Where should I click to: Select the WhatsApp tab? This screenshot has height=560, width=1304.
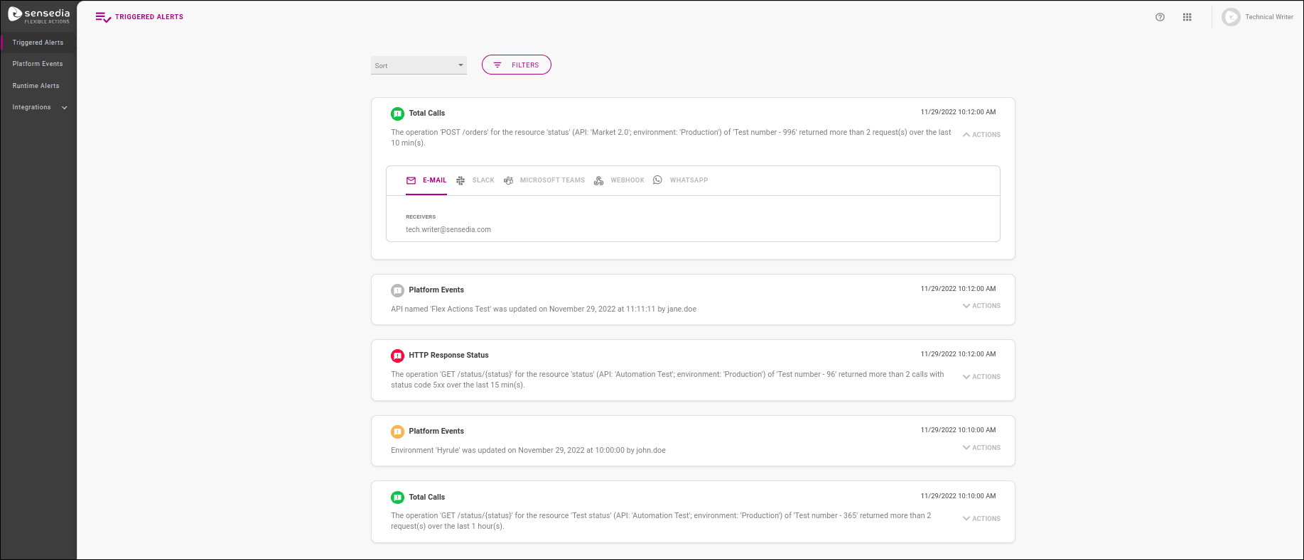point(681,180)
